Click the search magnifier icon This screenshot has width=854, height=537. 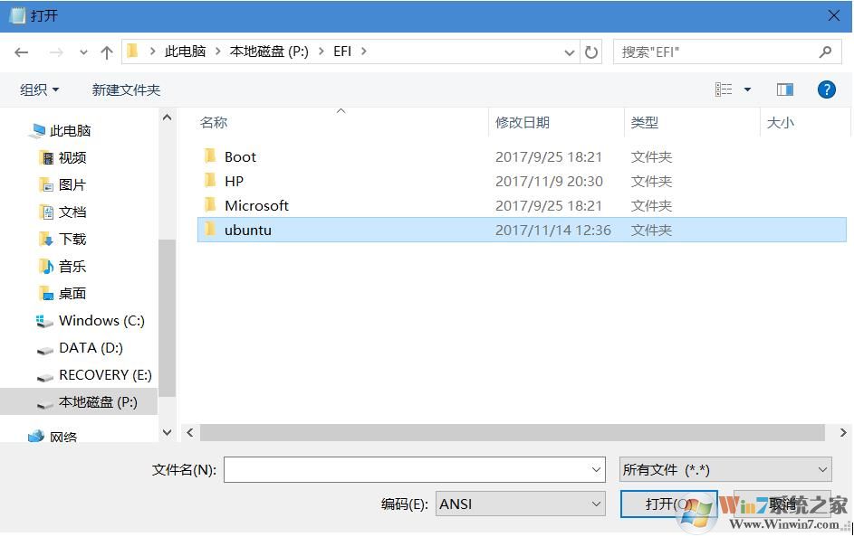coord(825,52)
